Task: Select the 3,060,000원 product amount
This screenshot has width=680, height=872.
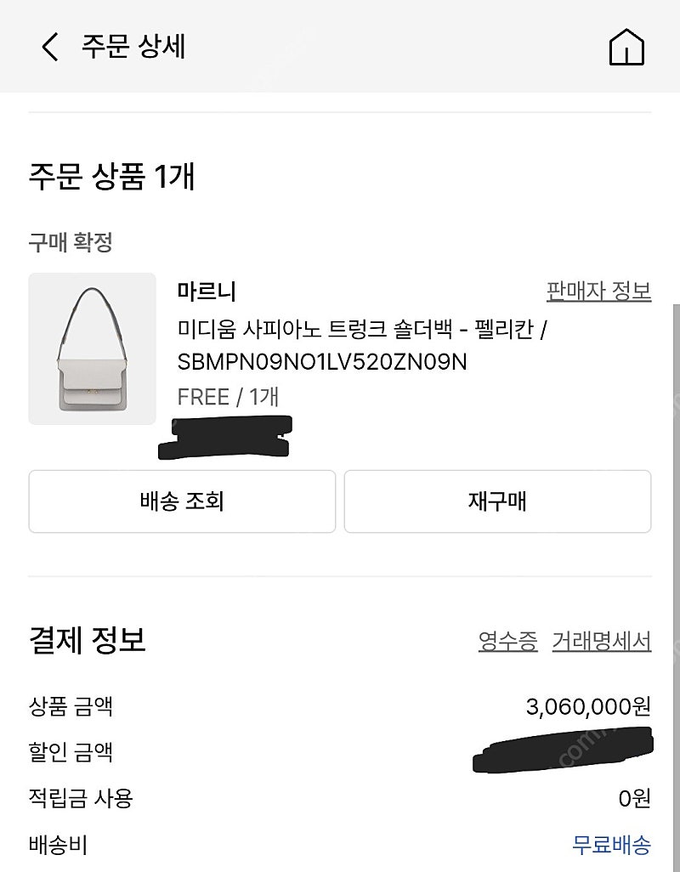Action: click(x=588, y=706)
